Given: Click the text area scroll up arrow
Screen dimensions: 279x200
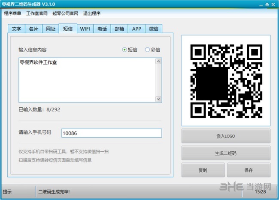Looking at the screenshot, I should pos(158,61).
